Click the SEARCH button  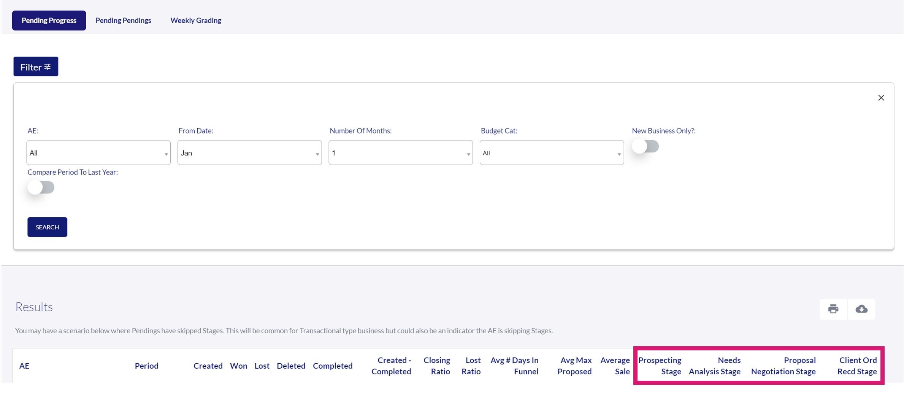[47, 227]
